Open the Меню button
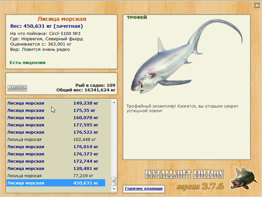This screenshot has height=197, width=262. click(x=17, y=88)
